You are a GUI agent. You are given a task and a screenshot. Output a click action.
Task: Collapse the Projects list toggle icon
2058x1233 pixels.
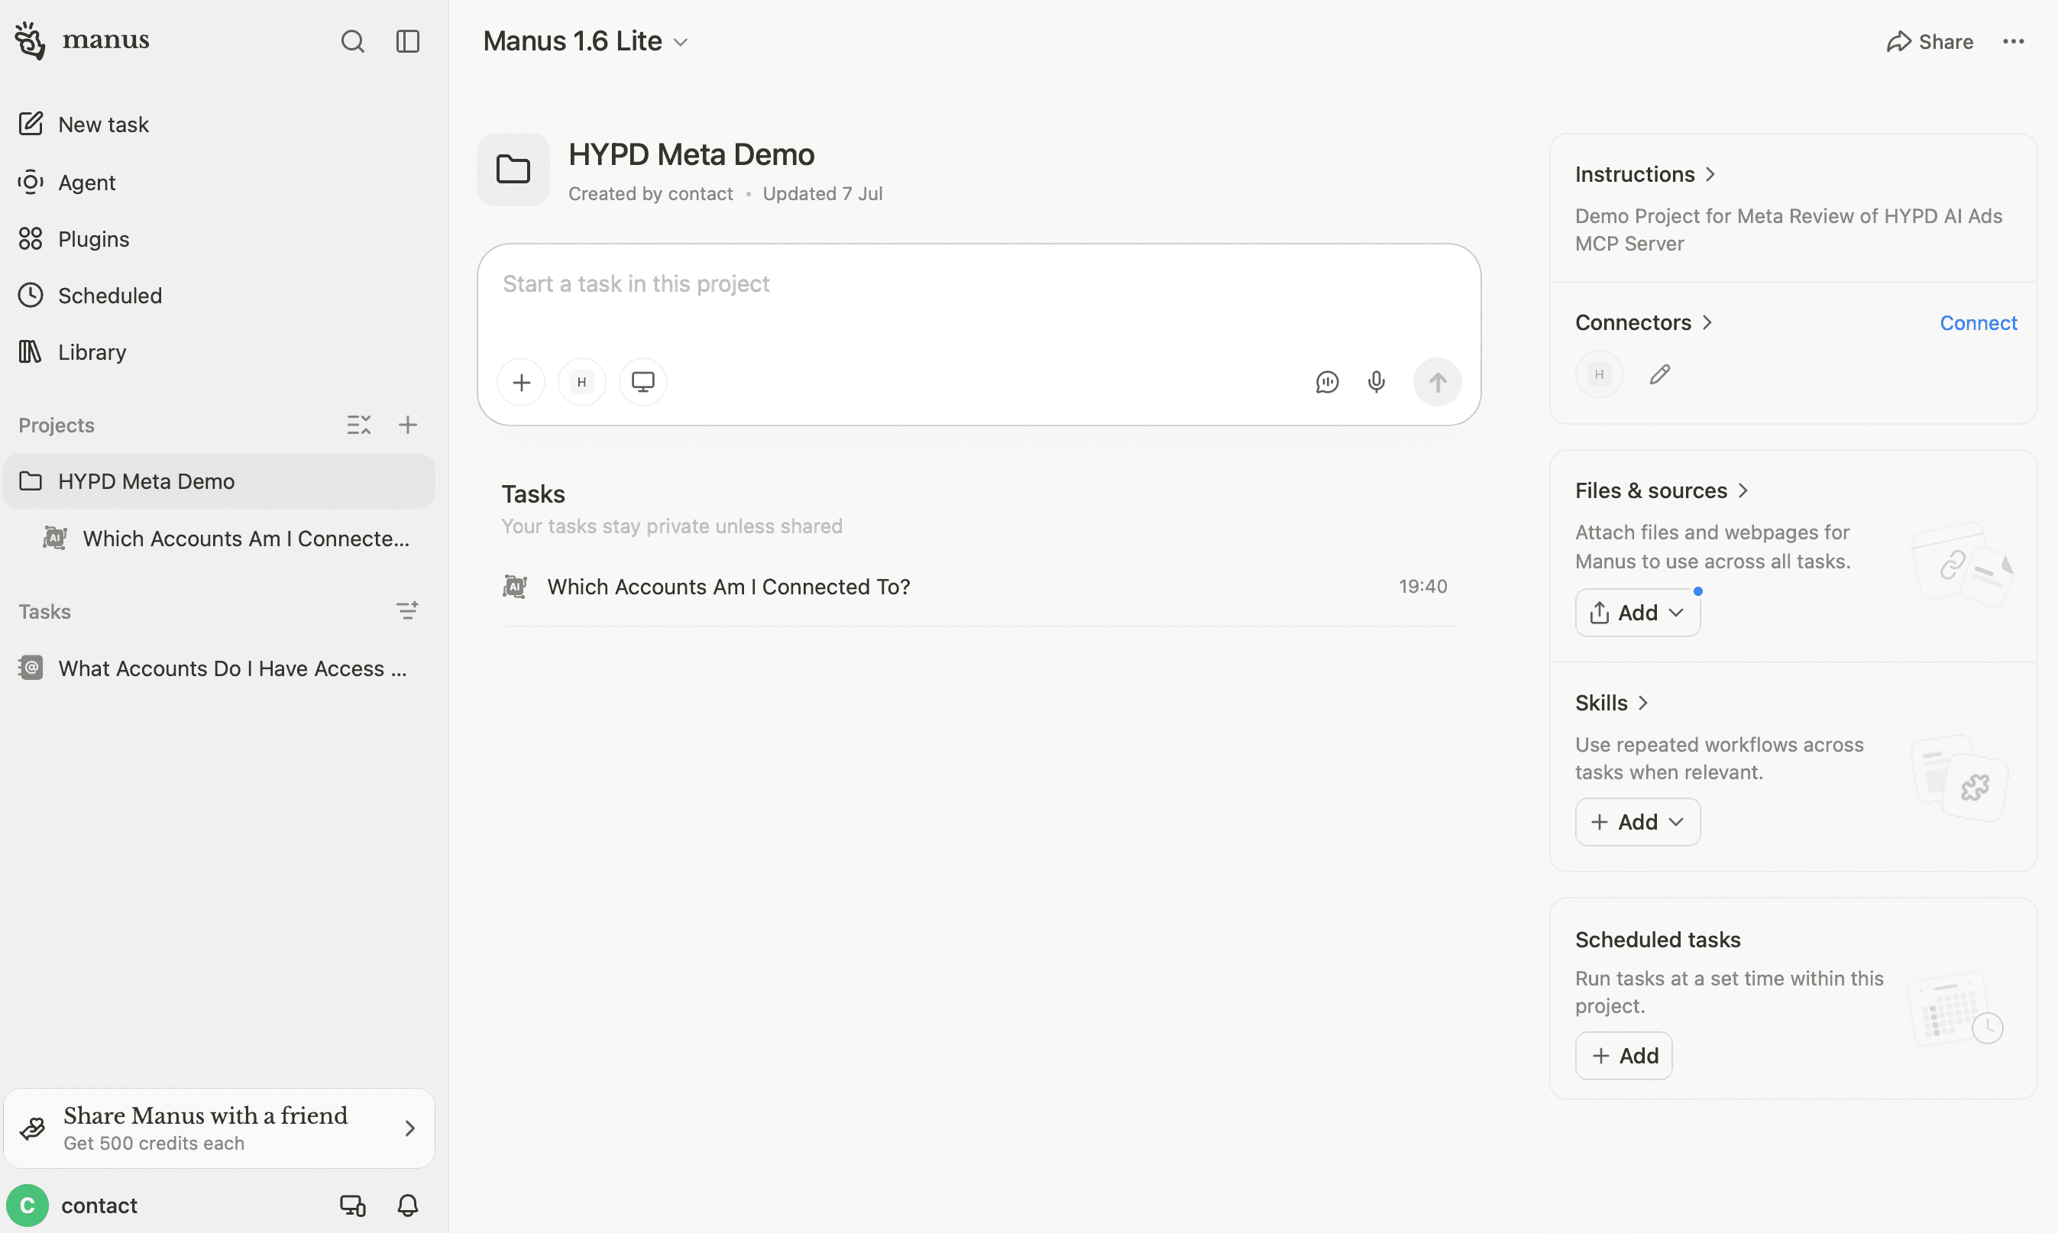pos(358,426)
